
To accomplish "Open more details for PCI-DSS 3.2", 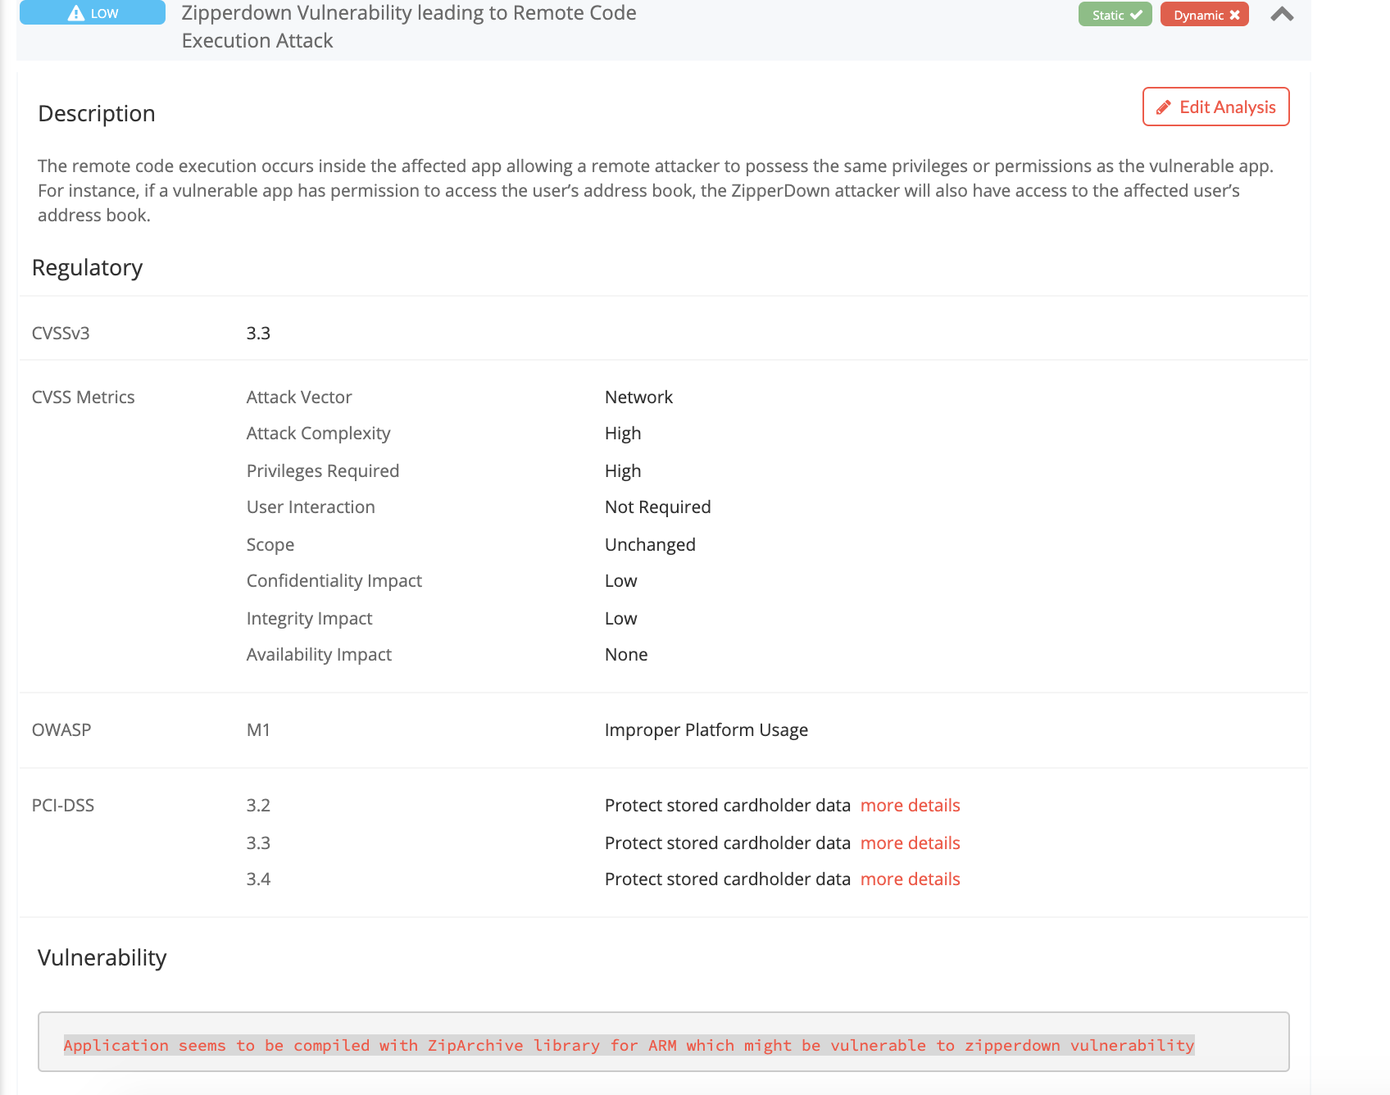I will pos(910,805).
